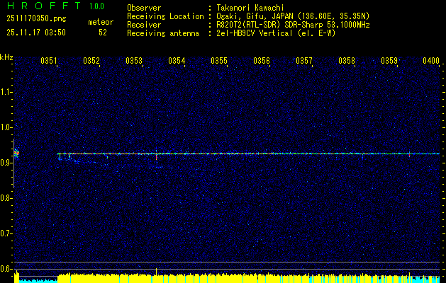Jump to the 0355 time marker
Viewport: 446px width, 283px height.
[219, 62]
